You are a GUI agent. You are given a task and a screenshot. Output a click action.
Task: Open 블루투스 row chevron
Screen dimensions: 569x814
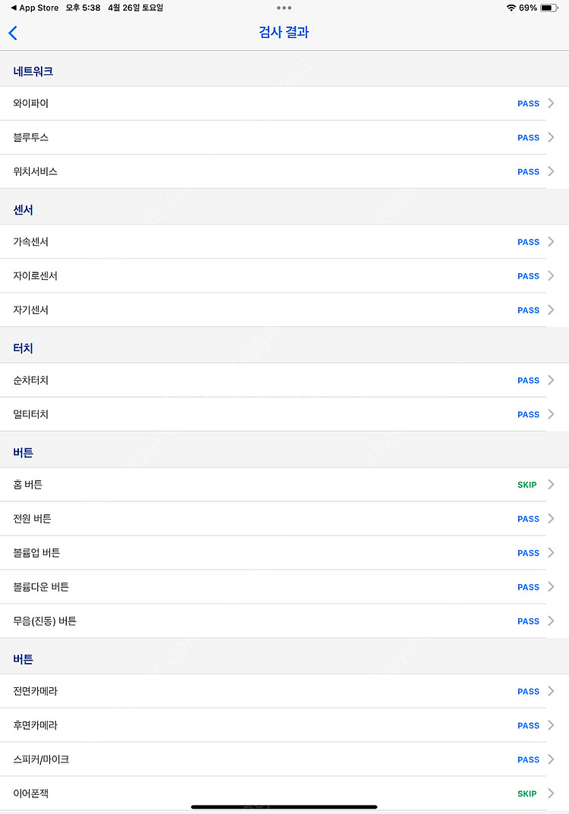(x=551, y=137)
